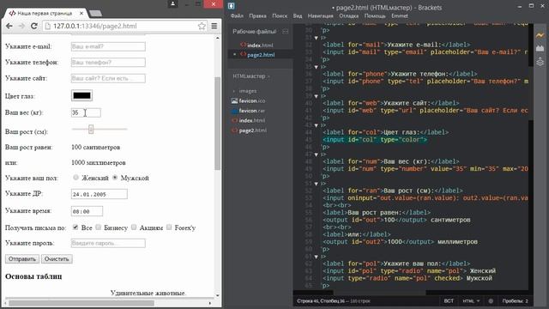549x309 pixels.
Task: Click Chrome address bar URL
Action: point(94,26)
